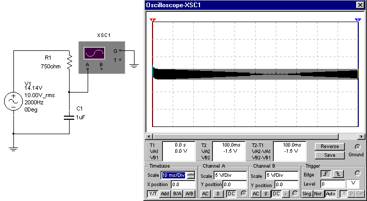Set Channel A coupling to DC
Screen dimensions: 367x201
(x=231, y=193)
